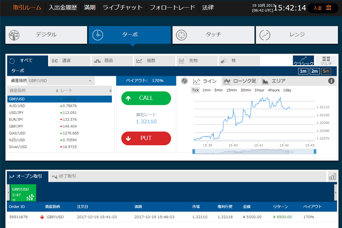Open the 取引ルーム menu
342x228 pixels.
27,8
